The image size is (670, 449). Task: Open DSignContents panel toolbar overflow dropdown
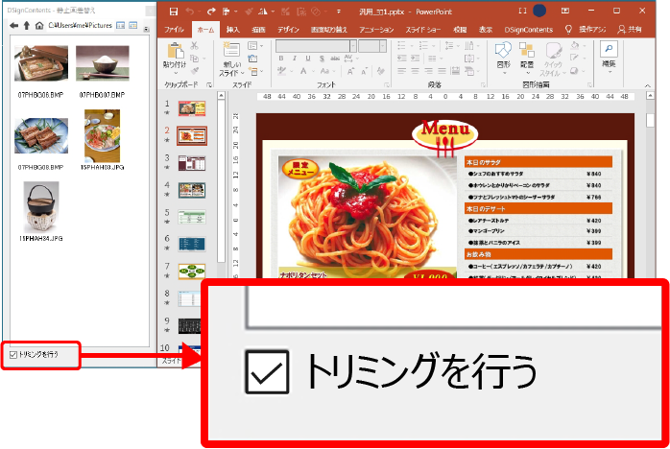tap(147, 29)
